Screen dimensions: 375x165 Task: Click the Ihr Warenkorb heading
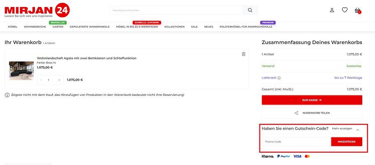23,43
